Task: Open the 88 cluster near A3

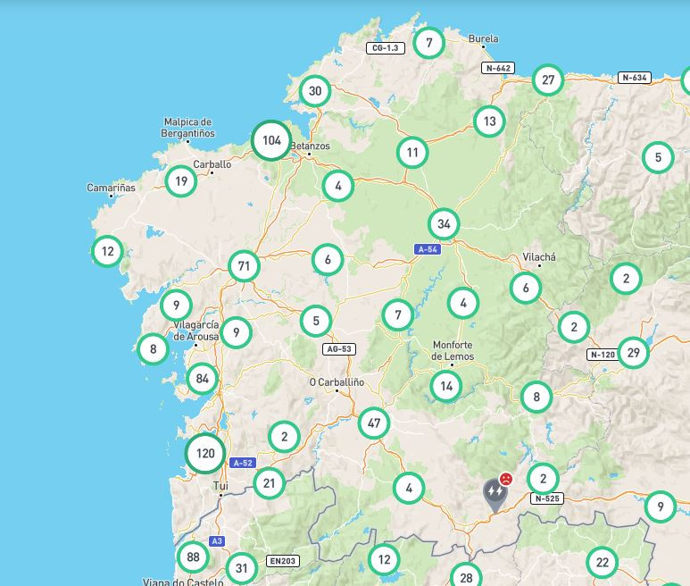Action: (x=193, y=557)
